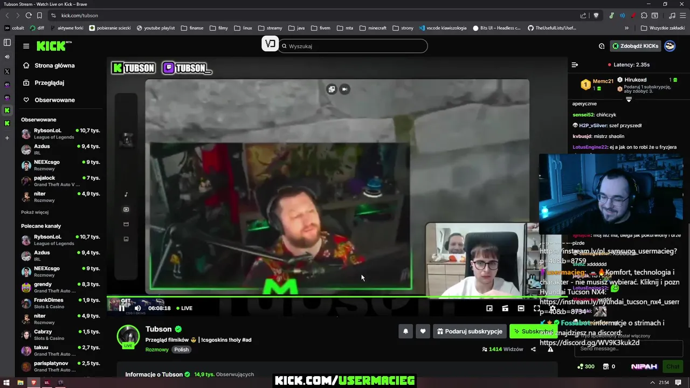The height and width of the screenshot is (388, 690).
Task: Open FrankDimes recommended channel
Action: coord(61,303)
